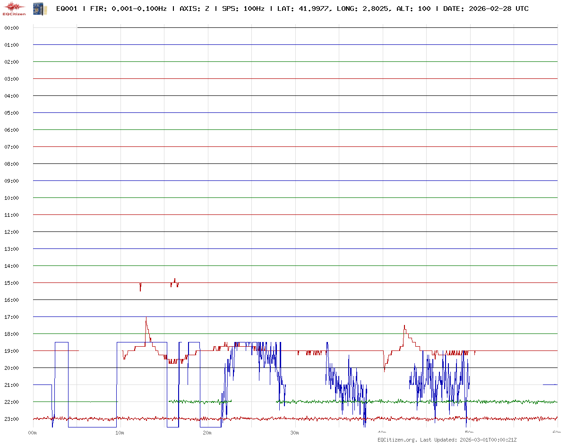Click the 19:00 hour label on the left axis
567x444 pixels.
pyautogui.click(x=11, y=351)
